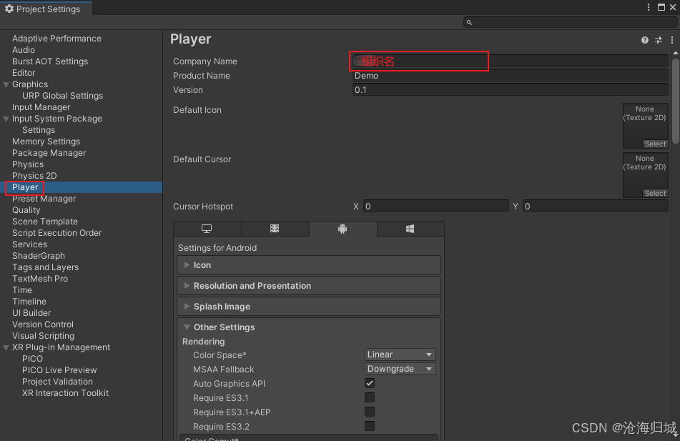Open ShaderGraph settings
Image resolution: width=680 pixels, height=441 pixels.
pyautogui.click(x=38, y=256)
